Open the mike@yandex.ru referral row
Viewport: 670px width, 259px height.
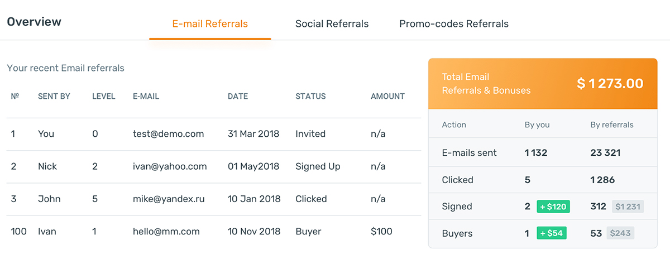coord(168,199)
